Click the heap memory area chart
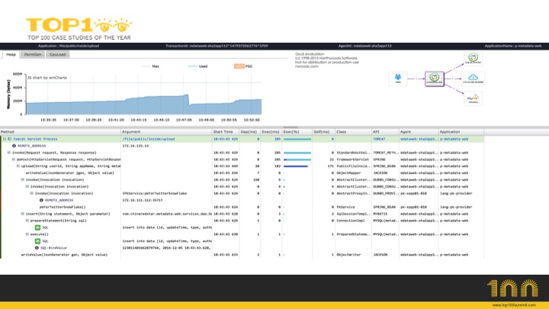The image size is (549, 309). click(143, 105)
